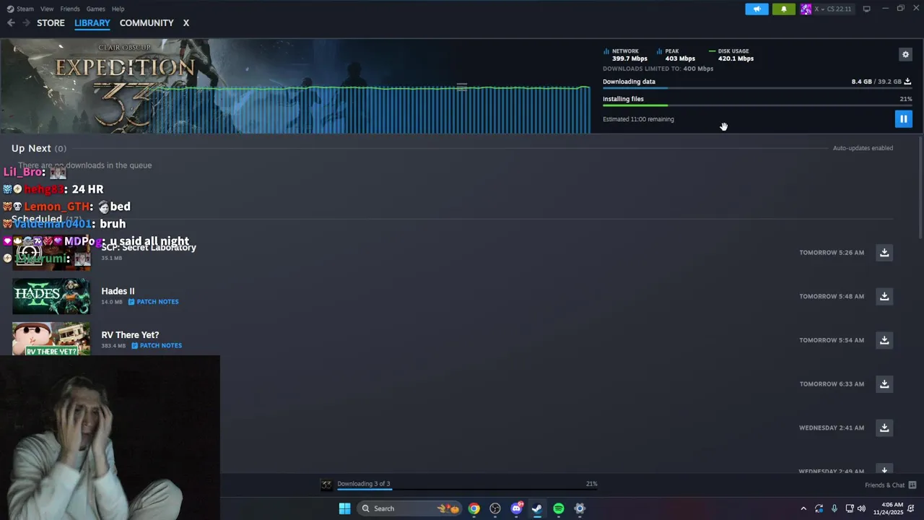Image resolution: width=924 pixels, height=520 pixels.
Task: Click the Downloading 3 of 3 status
Action: pyautogui.click(x=364, y=484)
